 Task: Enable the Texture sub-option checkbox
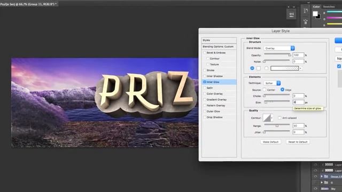208,65
